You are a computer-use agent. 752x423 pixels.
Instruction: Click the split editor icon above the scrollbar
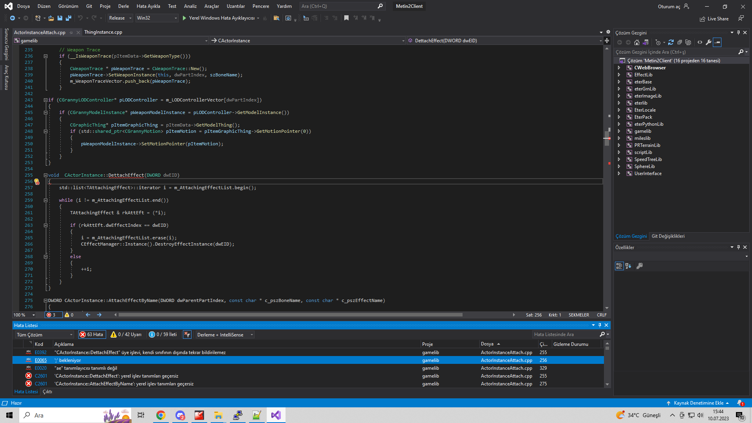tap(607, 41)
